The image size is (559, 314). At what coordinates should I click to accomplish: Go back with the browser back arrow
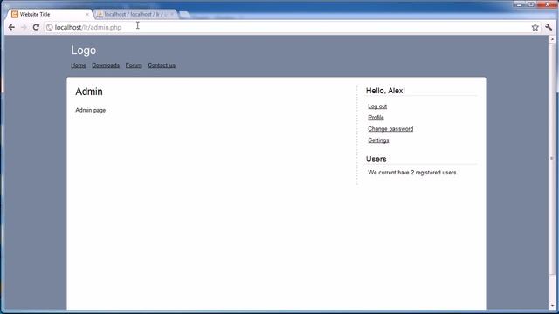(x=11, y=27)
